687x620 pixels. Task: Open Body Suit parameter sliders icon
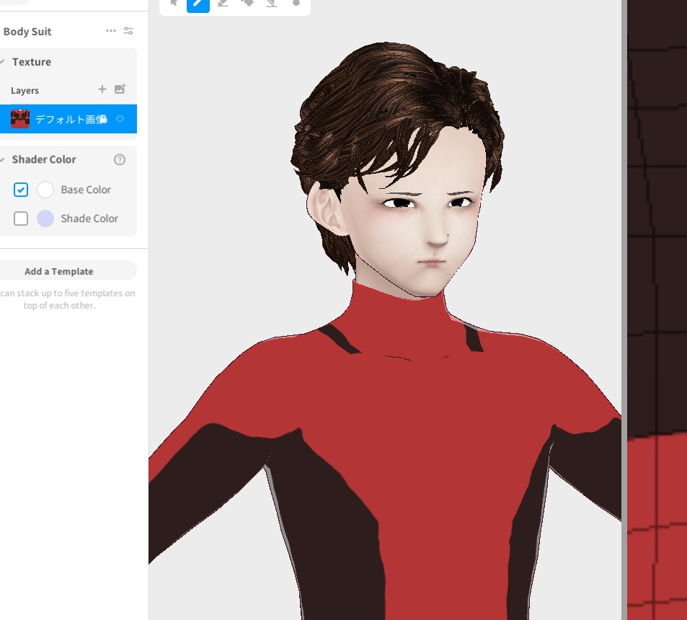pyautogui.click(x=128, y=31)
